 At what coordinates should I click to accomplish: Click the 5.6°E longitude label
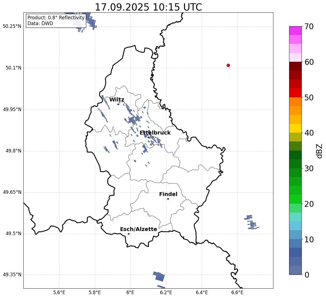(59, 292)
